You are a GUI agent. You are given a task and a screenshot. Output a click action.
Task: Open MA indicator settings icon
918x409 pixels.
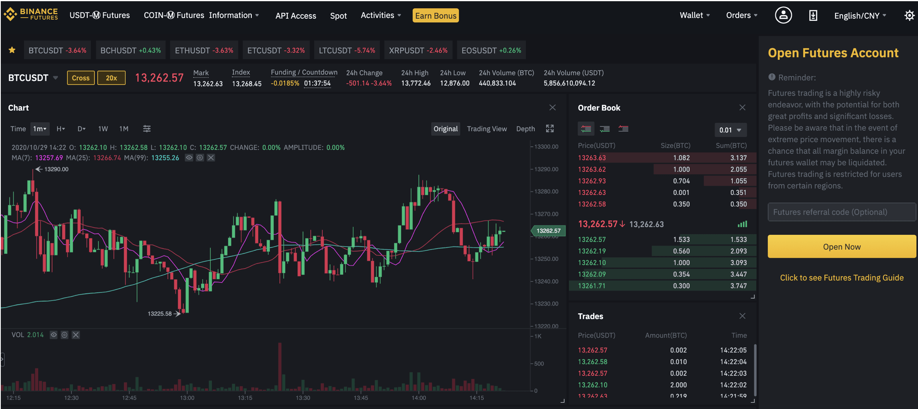[200, 157]
